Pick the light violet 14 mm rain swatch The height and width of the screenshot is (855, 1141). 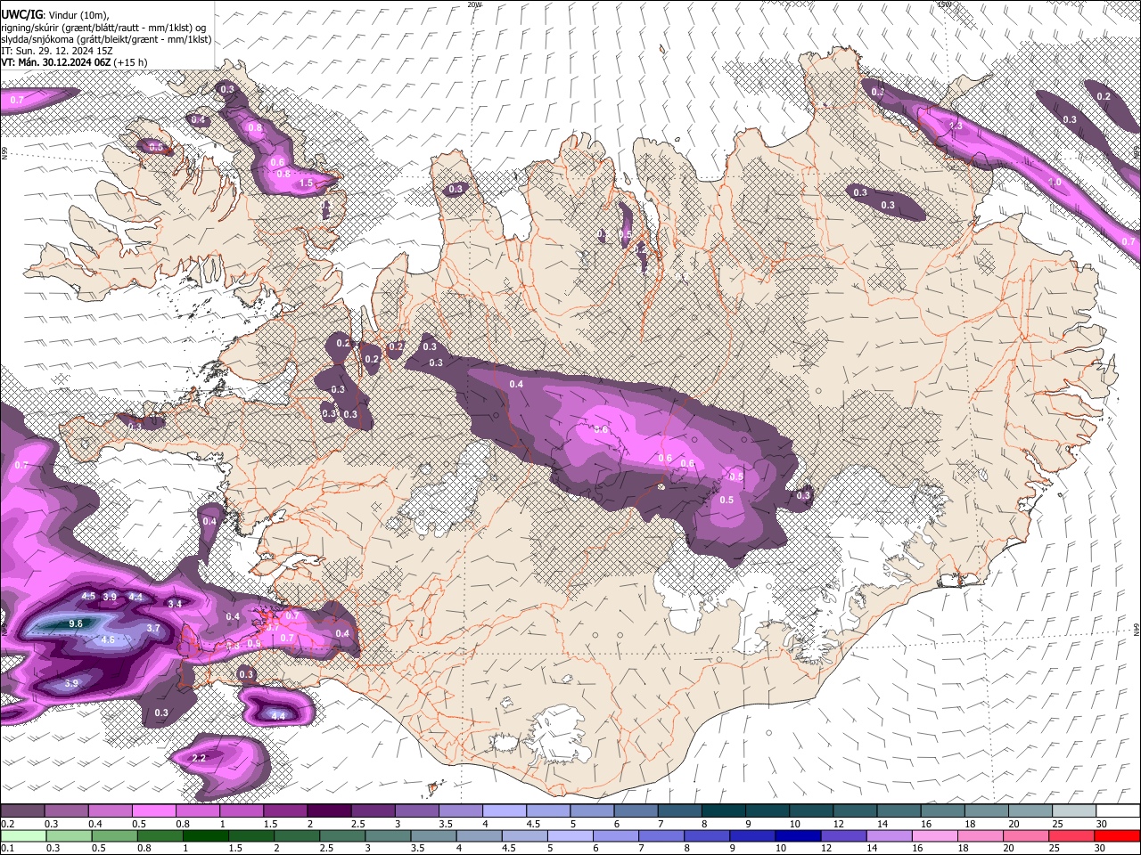tap(890, 835)
